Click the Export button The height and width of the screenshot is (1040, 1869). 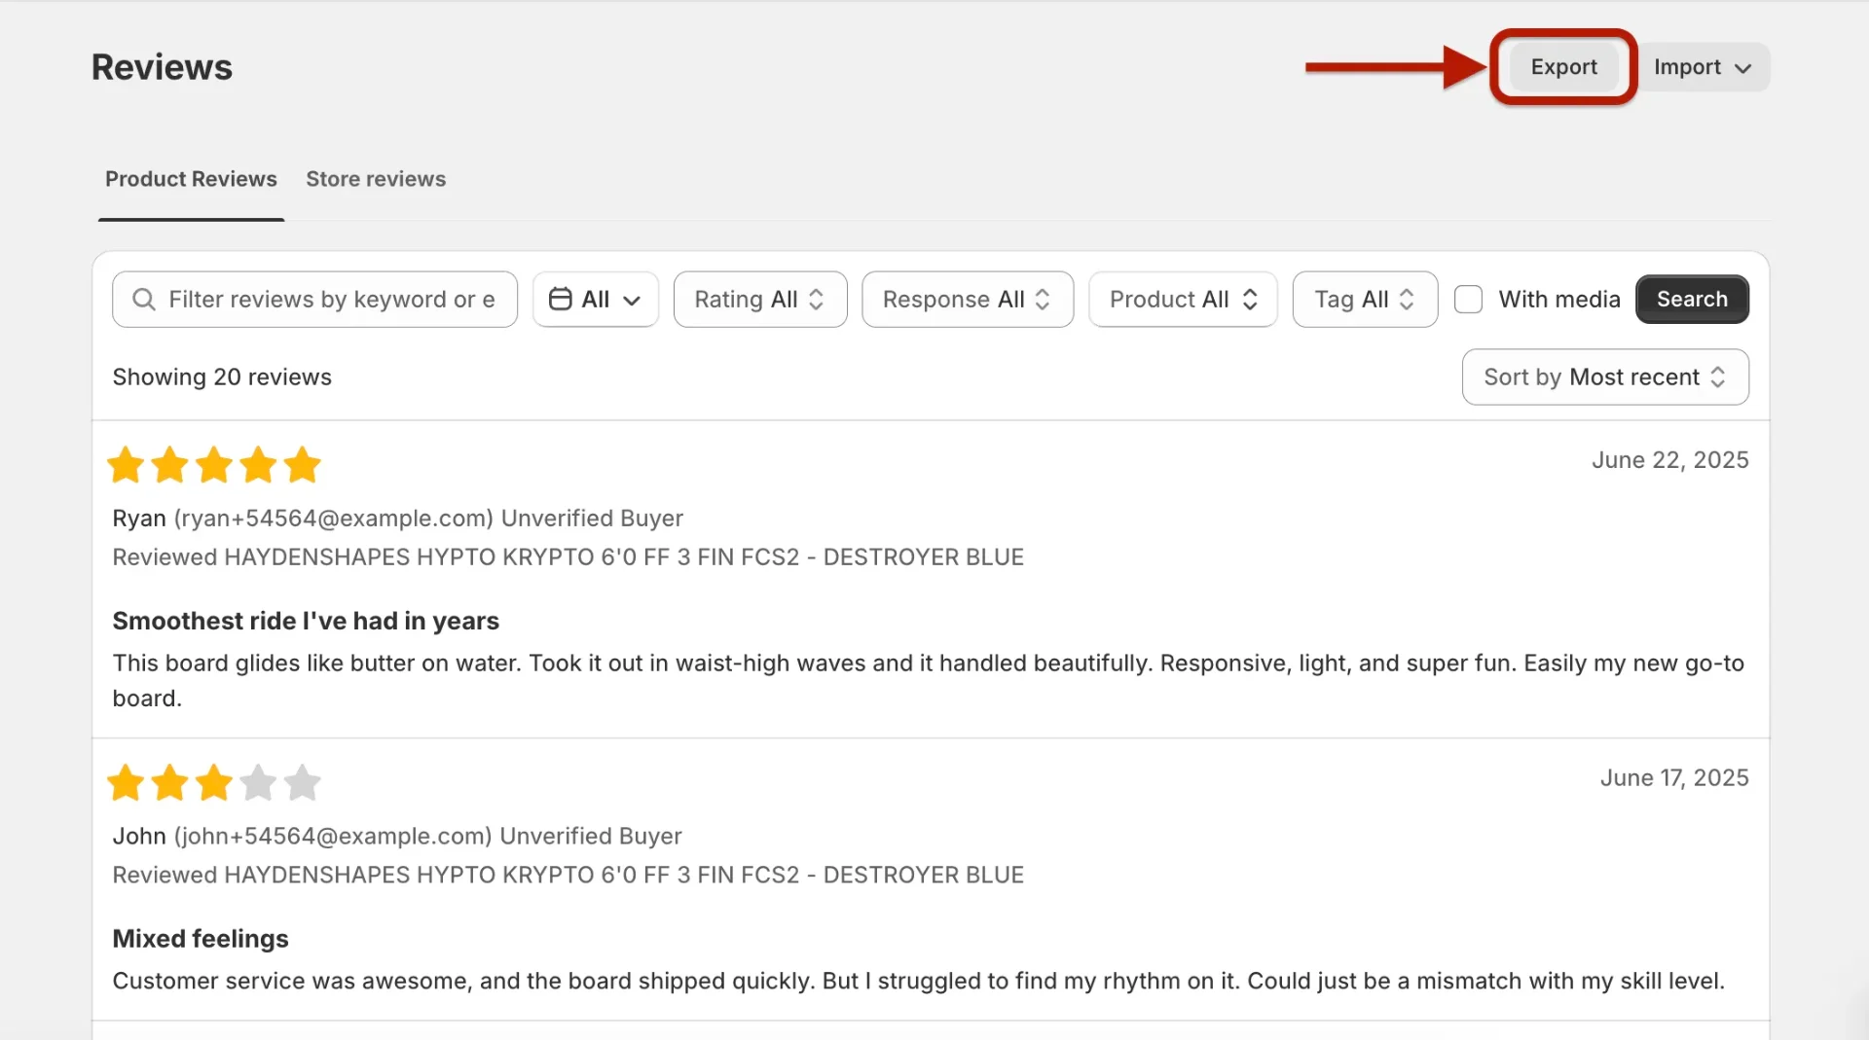(x=1563, y=67)
